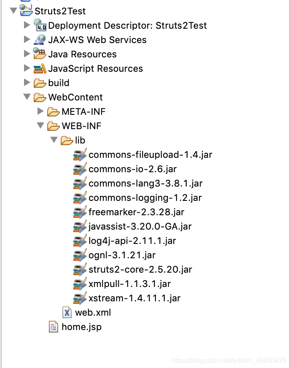290x368 pixels.
Task: Collapse the lib folder
Action: 54,140
